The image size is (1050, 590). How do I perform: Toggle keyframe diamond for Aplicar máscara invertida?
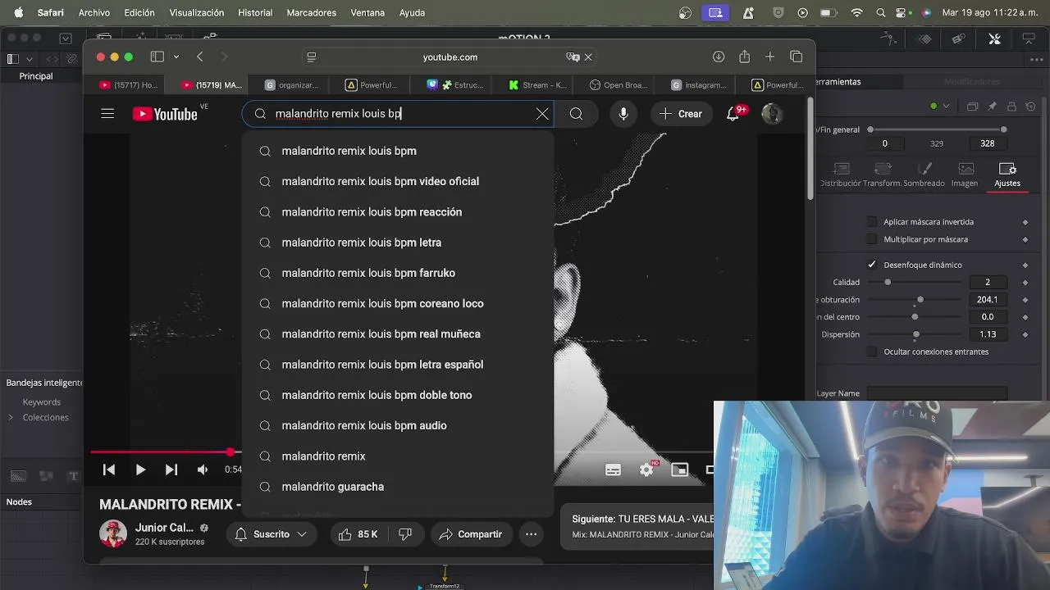click(x=1025, y=222)
